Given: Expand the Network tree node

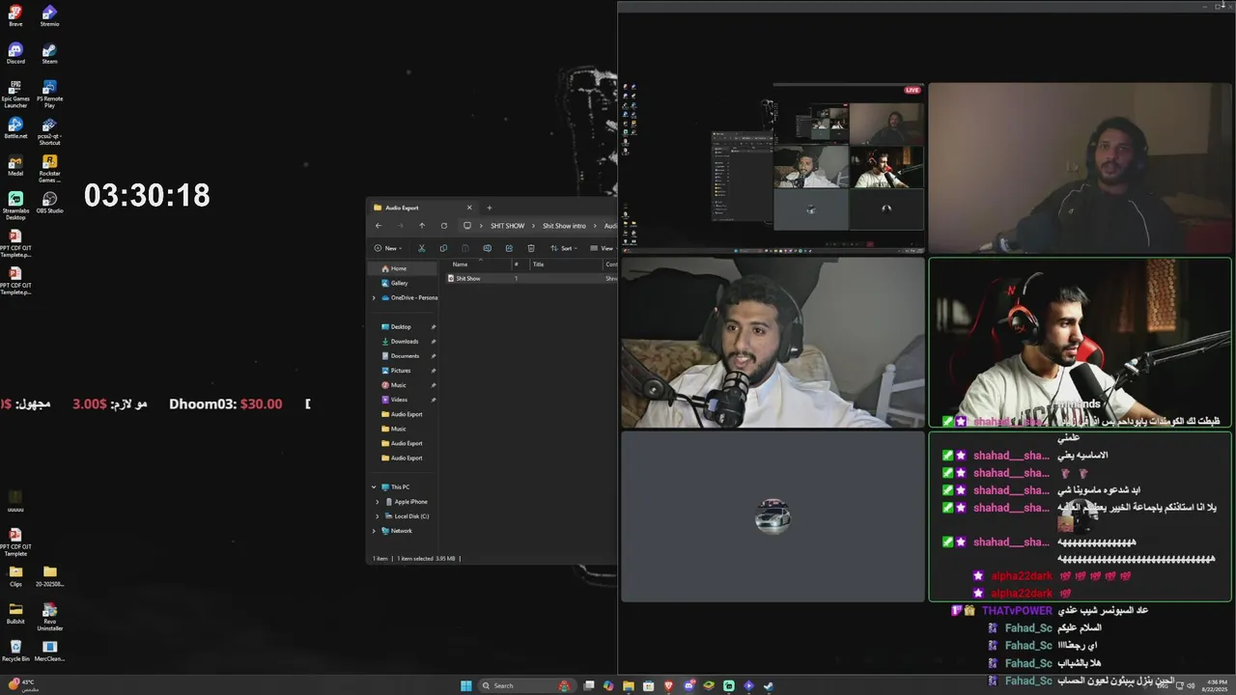Looking at the screenshot, I should 374,531.
